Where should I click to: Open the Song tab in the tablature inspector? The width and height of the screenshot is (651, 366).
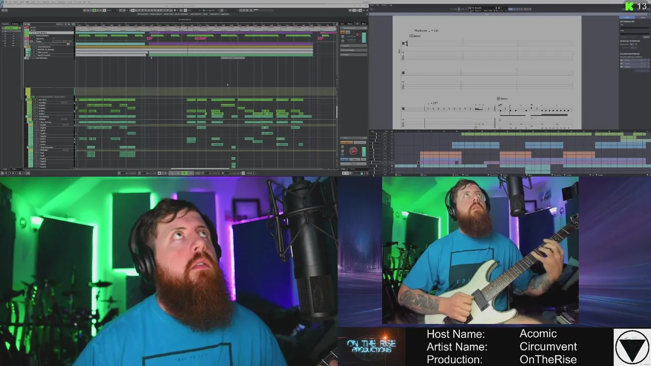pyautogui.click(x=628, y=17)
